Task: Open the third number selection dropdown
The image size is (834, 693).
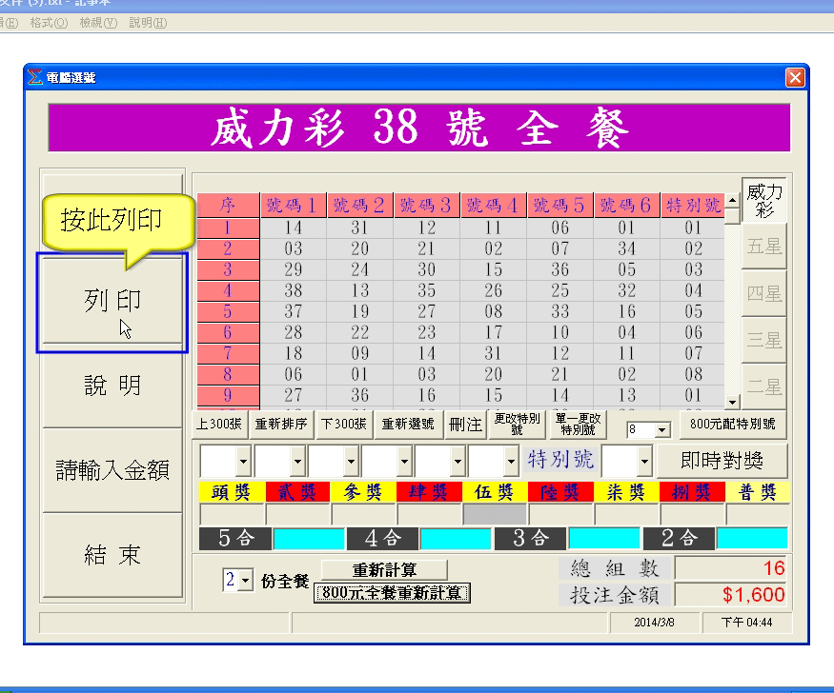Action: [351, 461]
